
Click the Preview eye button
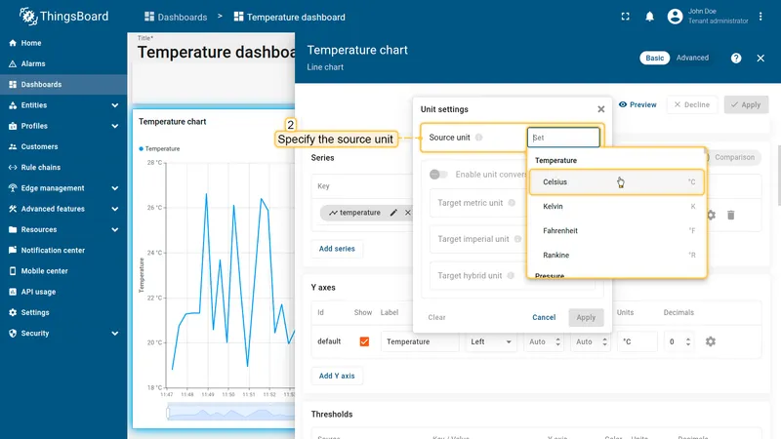click(x=637, y=104)
